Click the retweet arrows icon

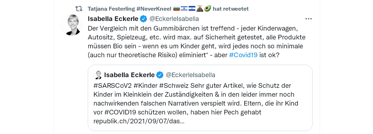(x=79, y=9)
